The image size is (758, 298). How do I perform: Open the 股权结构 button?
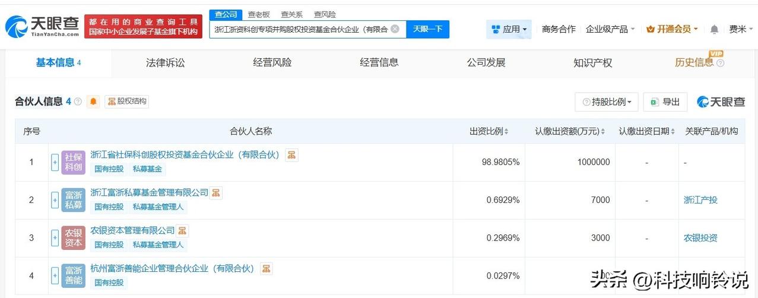point(126,102)
